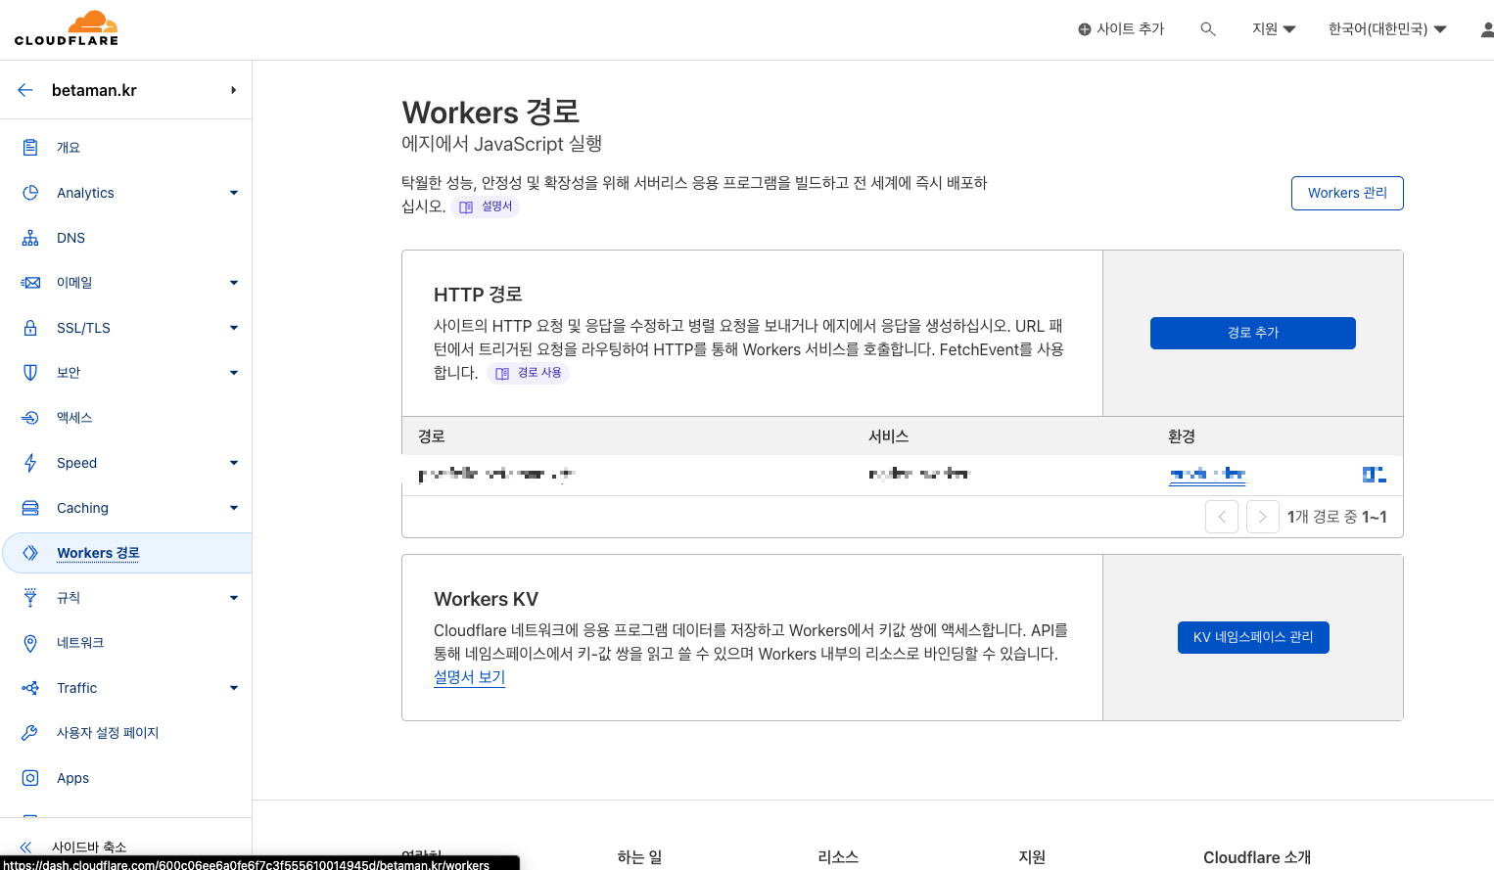The height and width of the screenshot is (870, 1494).
Task: Click the Speed lightning bolt icon
Action: coord(30,463)
